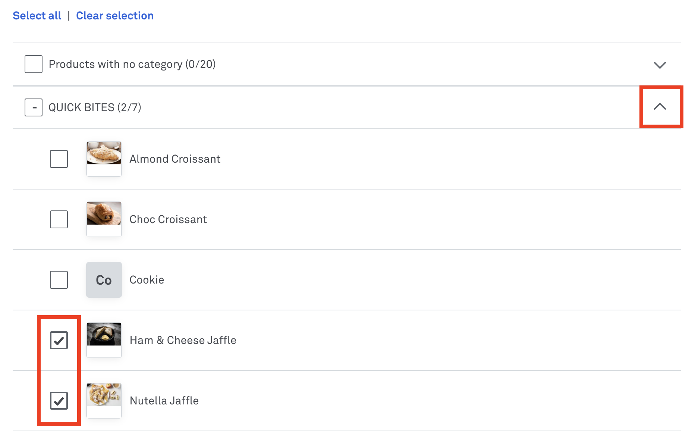Click the Almond Croissant product thumbnail

point(104,159)
